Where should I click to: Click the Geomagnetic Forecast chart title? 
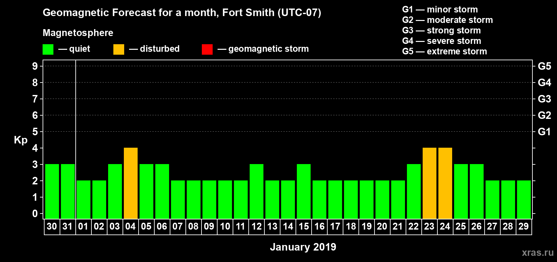point(182,12)
